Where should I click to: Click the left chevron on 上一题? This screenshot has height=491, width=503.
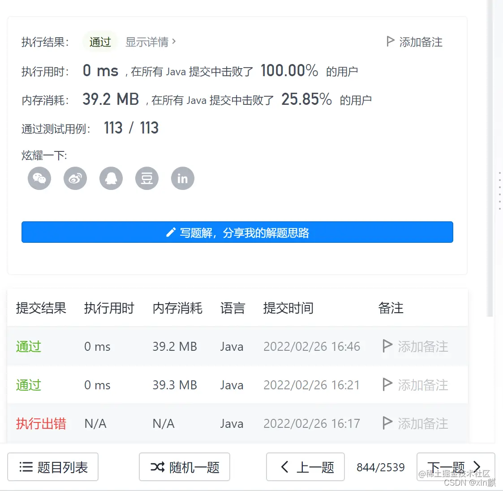coord(285,467)
